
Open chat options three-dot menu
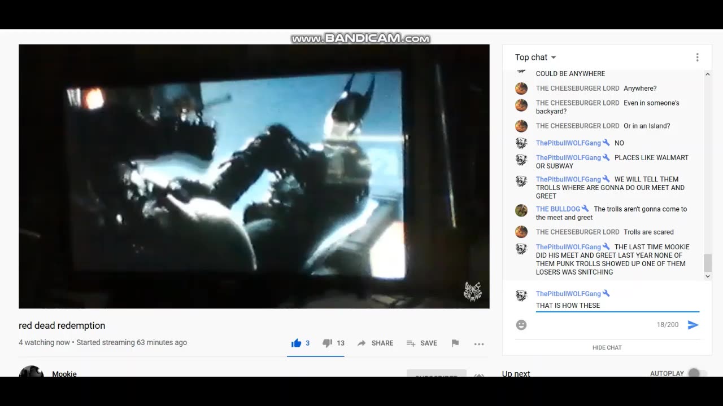pyautogui.click(x=697, y=58)
